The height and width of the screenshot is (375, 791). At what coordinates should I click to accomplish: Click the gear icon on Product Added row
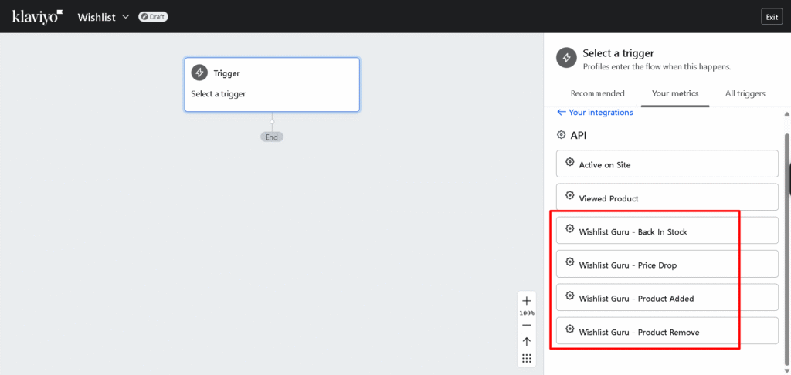pos(570,296)
